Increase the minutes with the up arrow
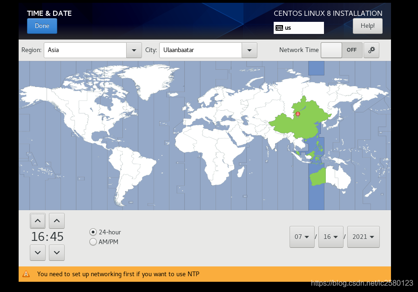This screenshot has height=292, width=418. click(56, 221)
